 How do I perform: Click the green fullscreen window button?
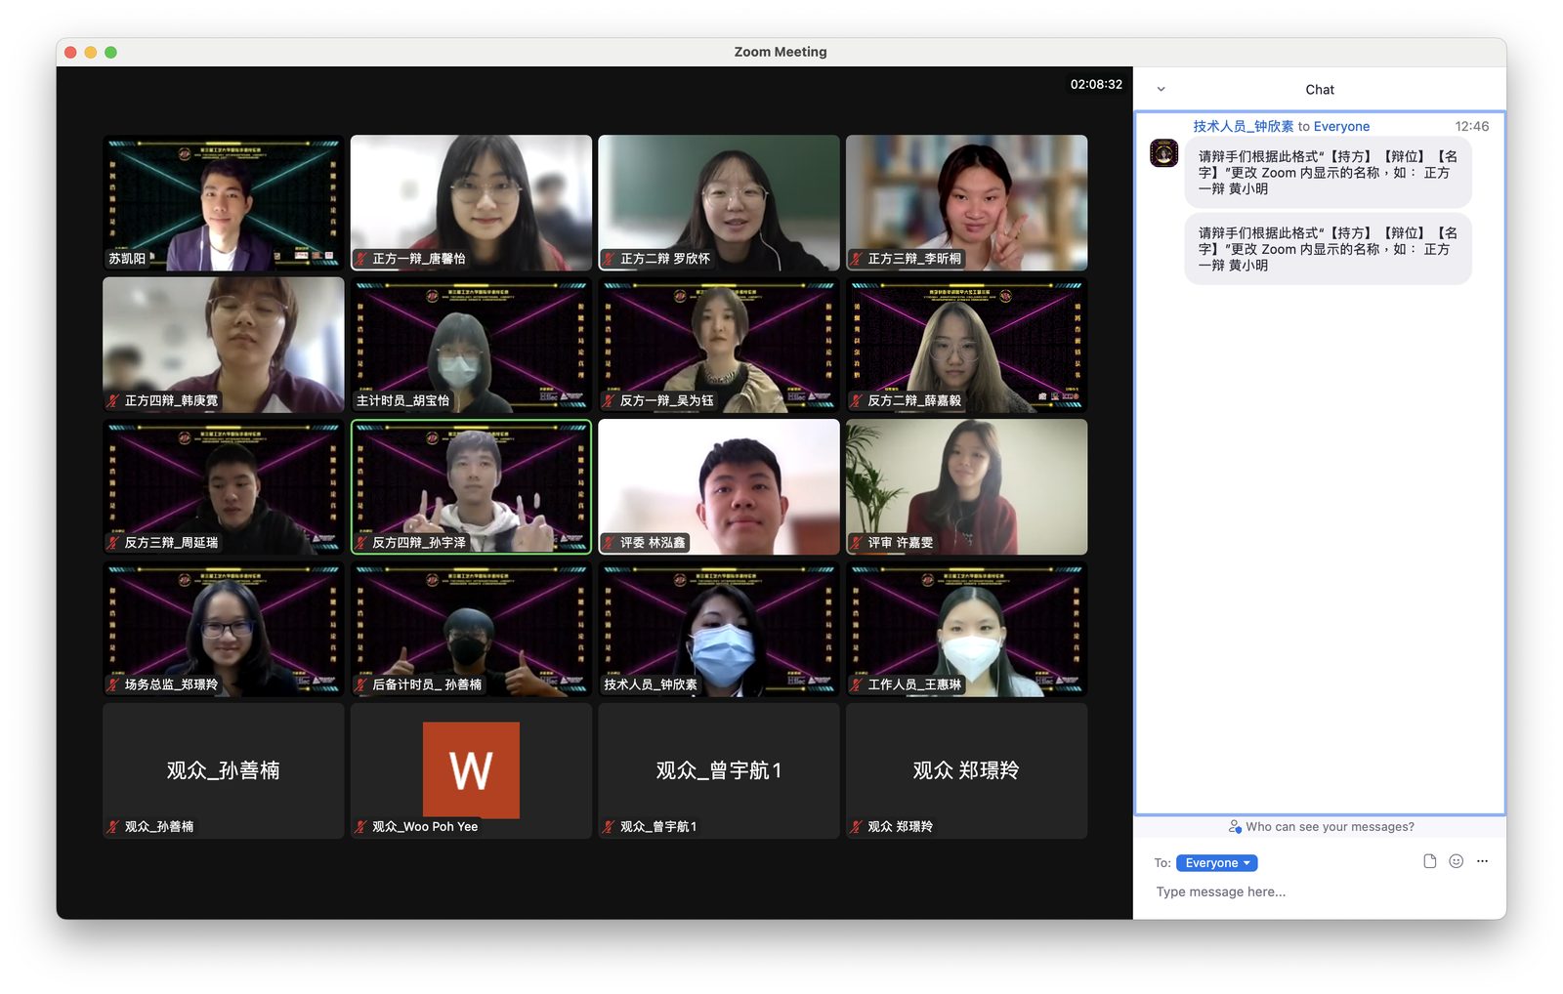[110, 53]
